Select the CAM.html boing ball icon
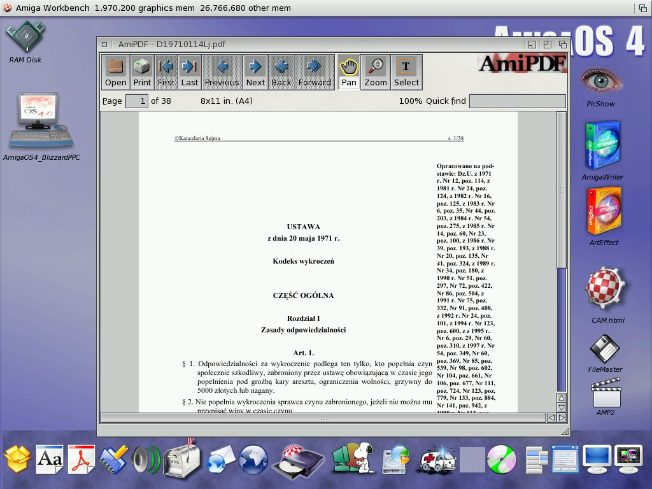The image size is (652, 489). [606, 295]
